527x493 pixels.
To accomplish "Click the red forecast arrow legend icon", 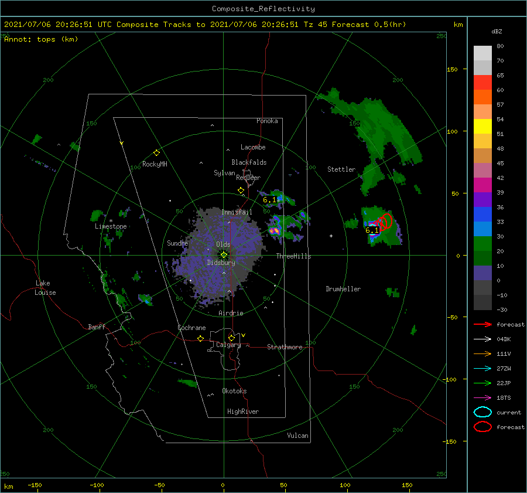I will (x=482, y=324).
